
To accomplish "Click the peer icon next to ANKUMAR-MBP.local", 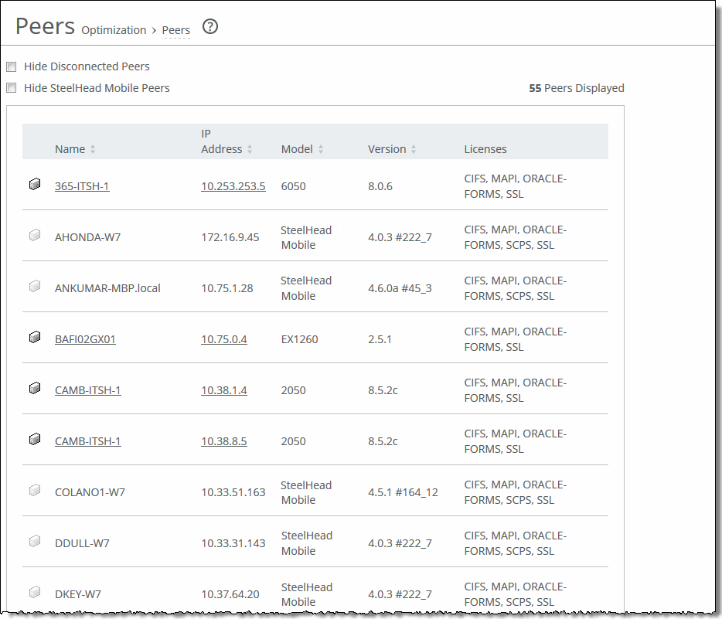I will click(34, 287).
